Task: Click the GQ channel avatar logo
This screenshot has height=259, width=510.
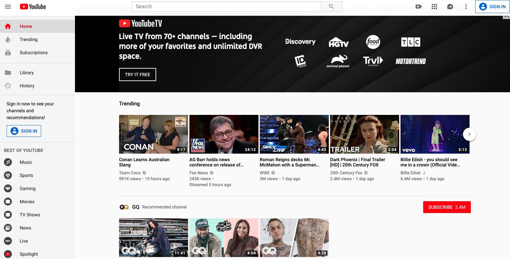Action: 124,207
